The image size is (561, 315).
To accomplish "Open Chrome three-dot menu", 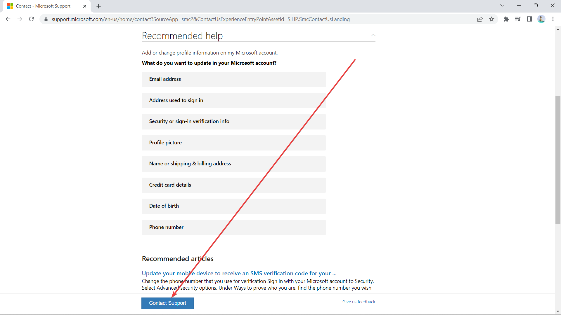I will (553, 19).
